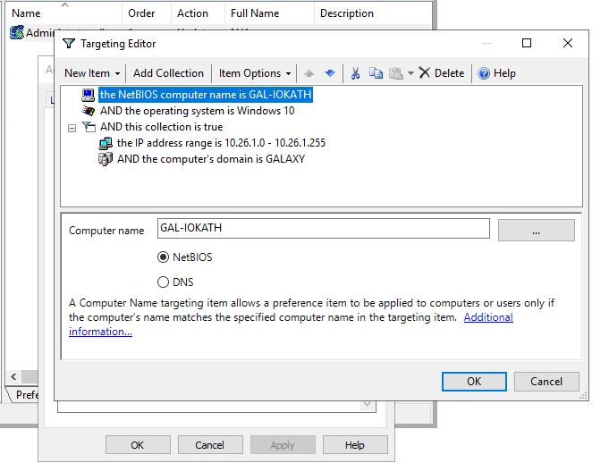Click the OK button in Targeting Editor
The width and height of the screenshot is (609, 463).
point(474,381)
